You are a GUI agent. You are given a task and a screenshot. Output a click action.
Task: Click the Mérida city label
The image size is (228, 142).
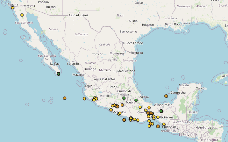(184, 85)
